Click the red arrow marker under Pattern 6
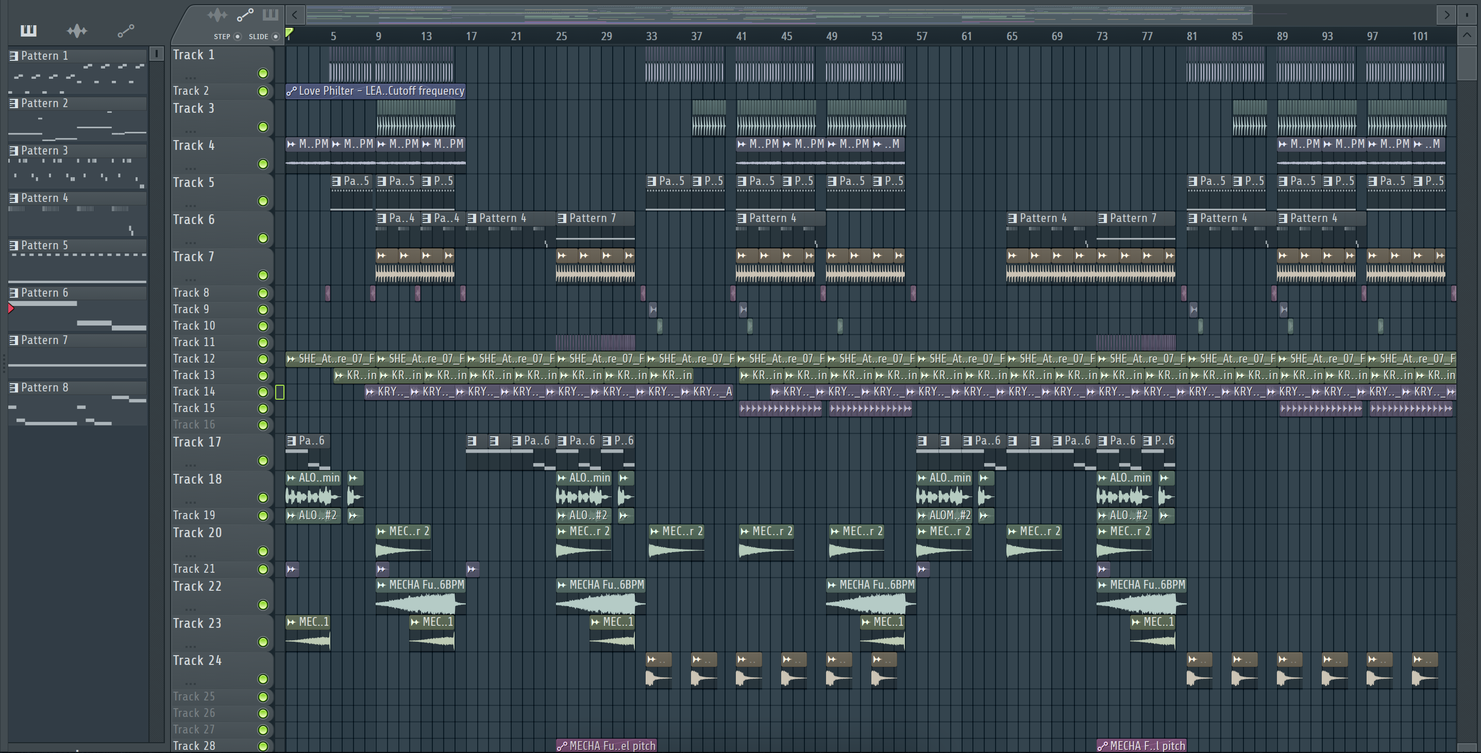 point(11,309)
